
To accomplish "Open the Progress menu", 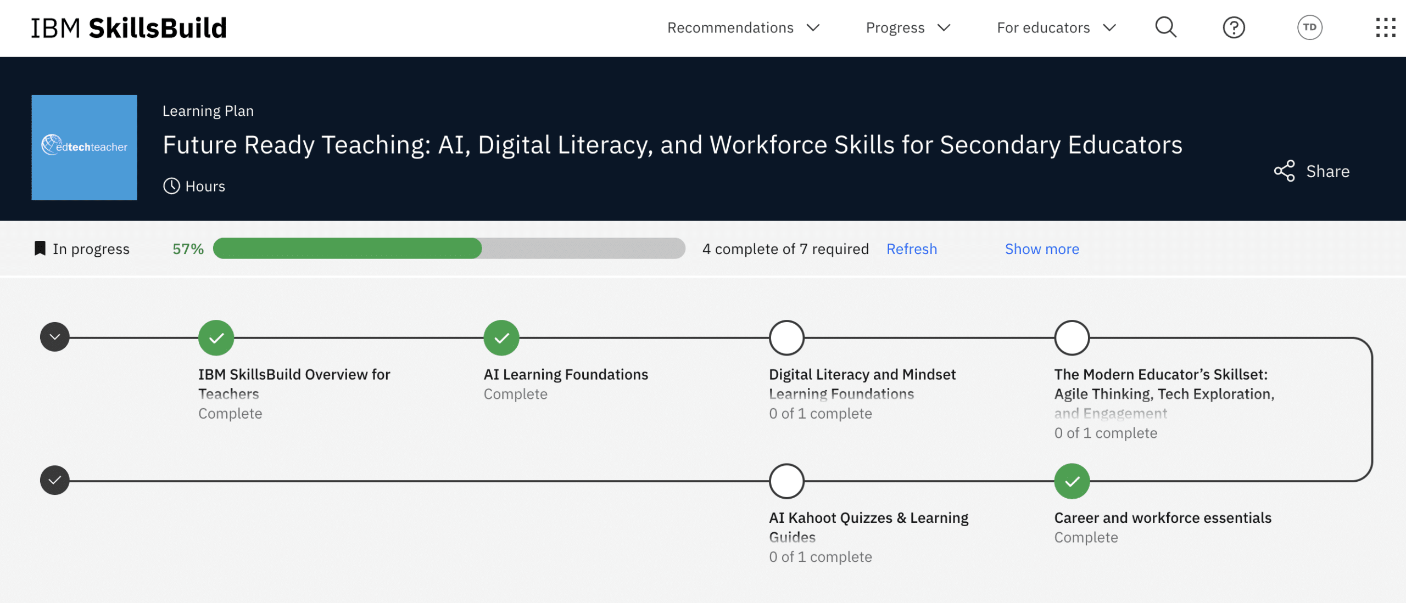I will pos(895,27).
